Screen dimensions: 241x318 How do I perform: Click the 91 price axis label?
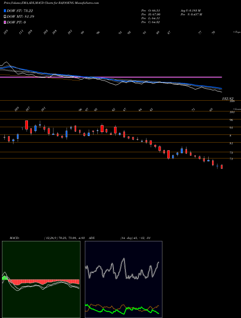coord(231,128)
